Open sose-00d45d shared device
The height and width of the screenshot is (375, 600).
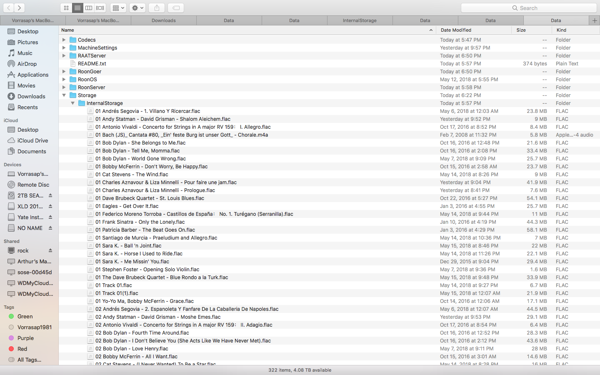(34, 272)
